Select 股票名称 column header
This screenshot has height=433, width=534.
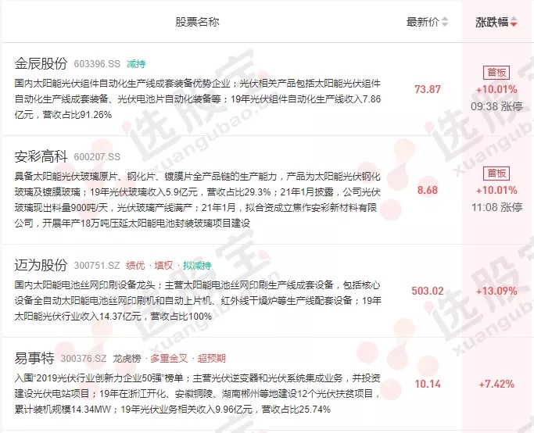[197, 22]
